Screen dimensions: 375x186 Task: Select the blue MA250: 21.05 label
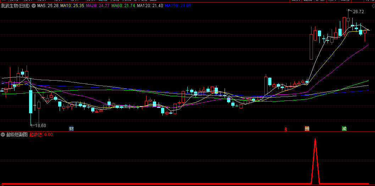(x=178, y=6)
